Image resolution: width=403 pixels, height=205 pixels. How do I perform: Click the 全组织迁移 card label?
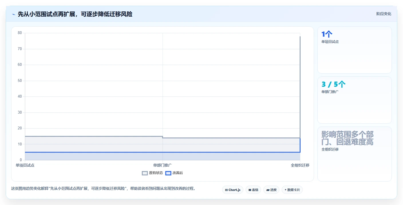(x=330, y=149)
